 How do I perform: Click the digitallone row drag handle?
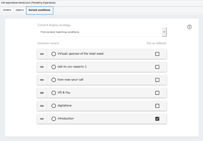coord(42,106)
